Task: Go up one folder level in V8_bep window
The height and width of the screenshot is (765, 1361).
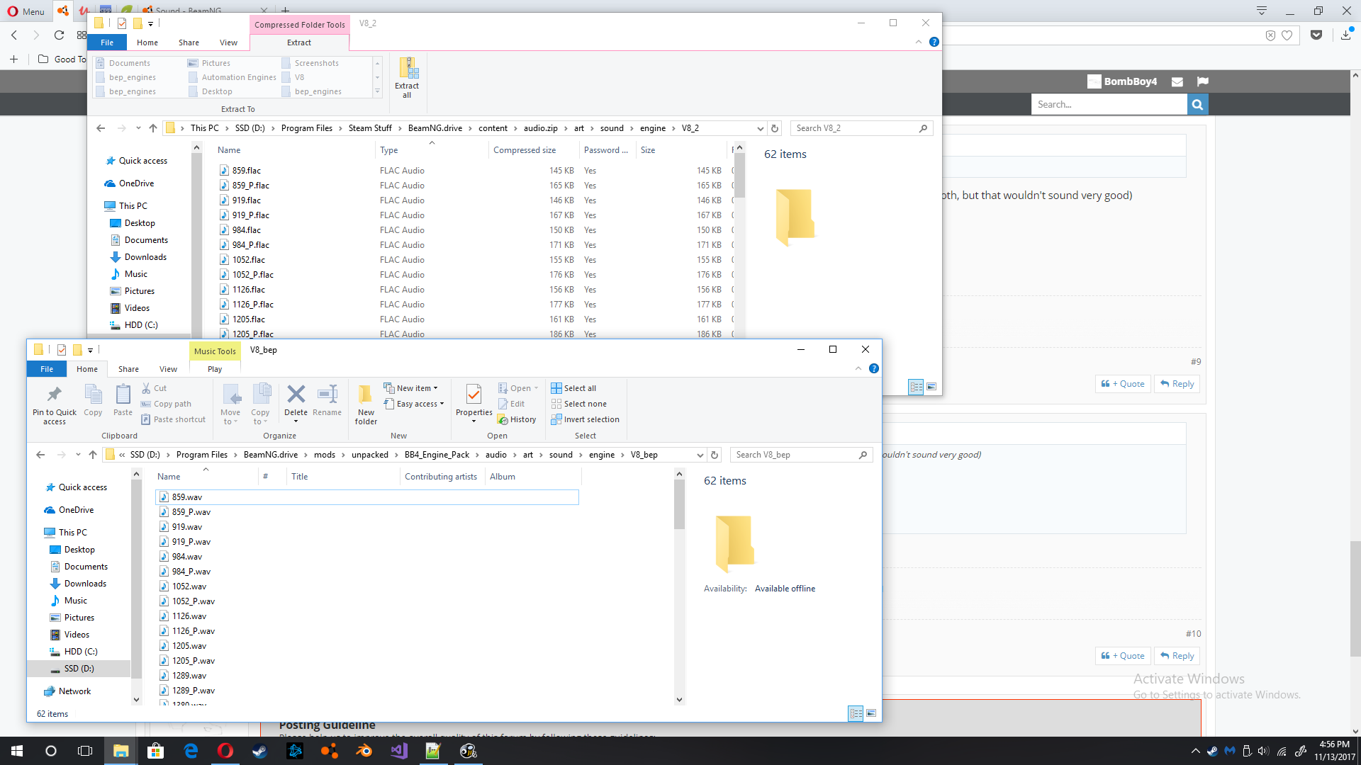Action: pyautogui.click(x=93, y=455)
